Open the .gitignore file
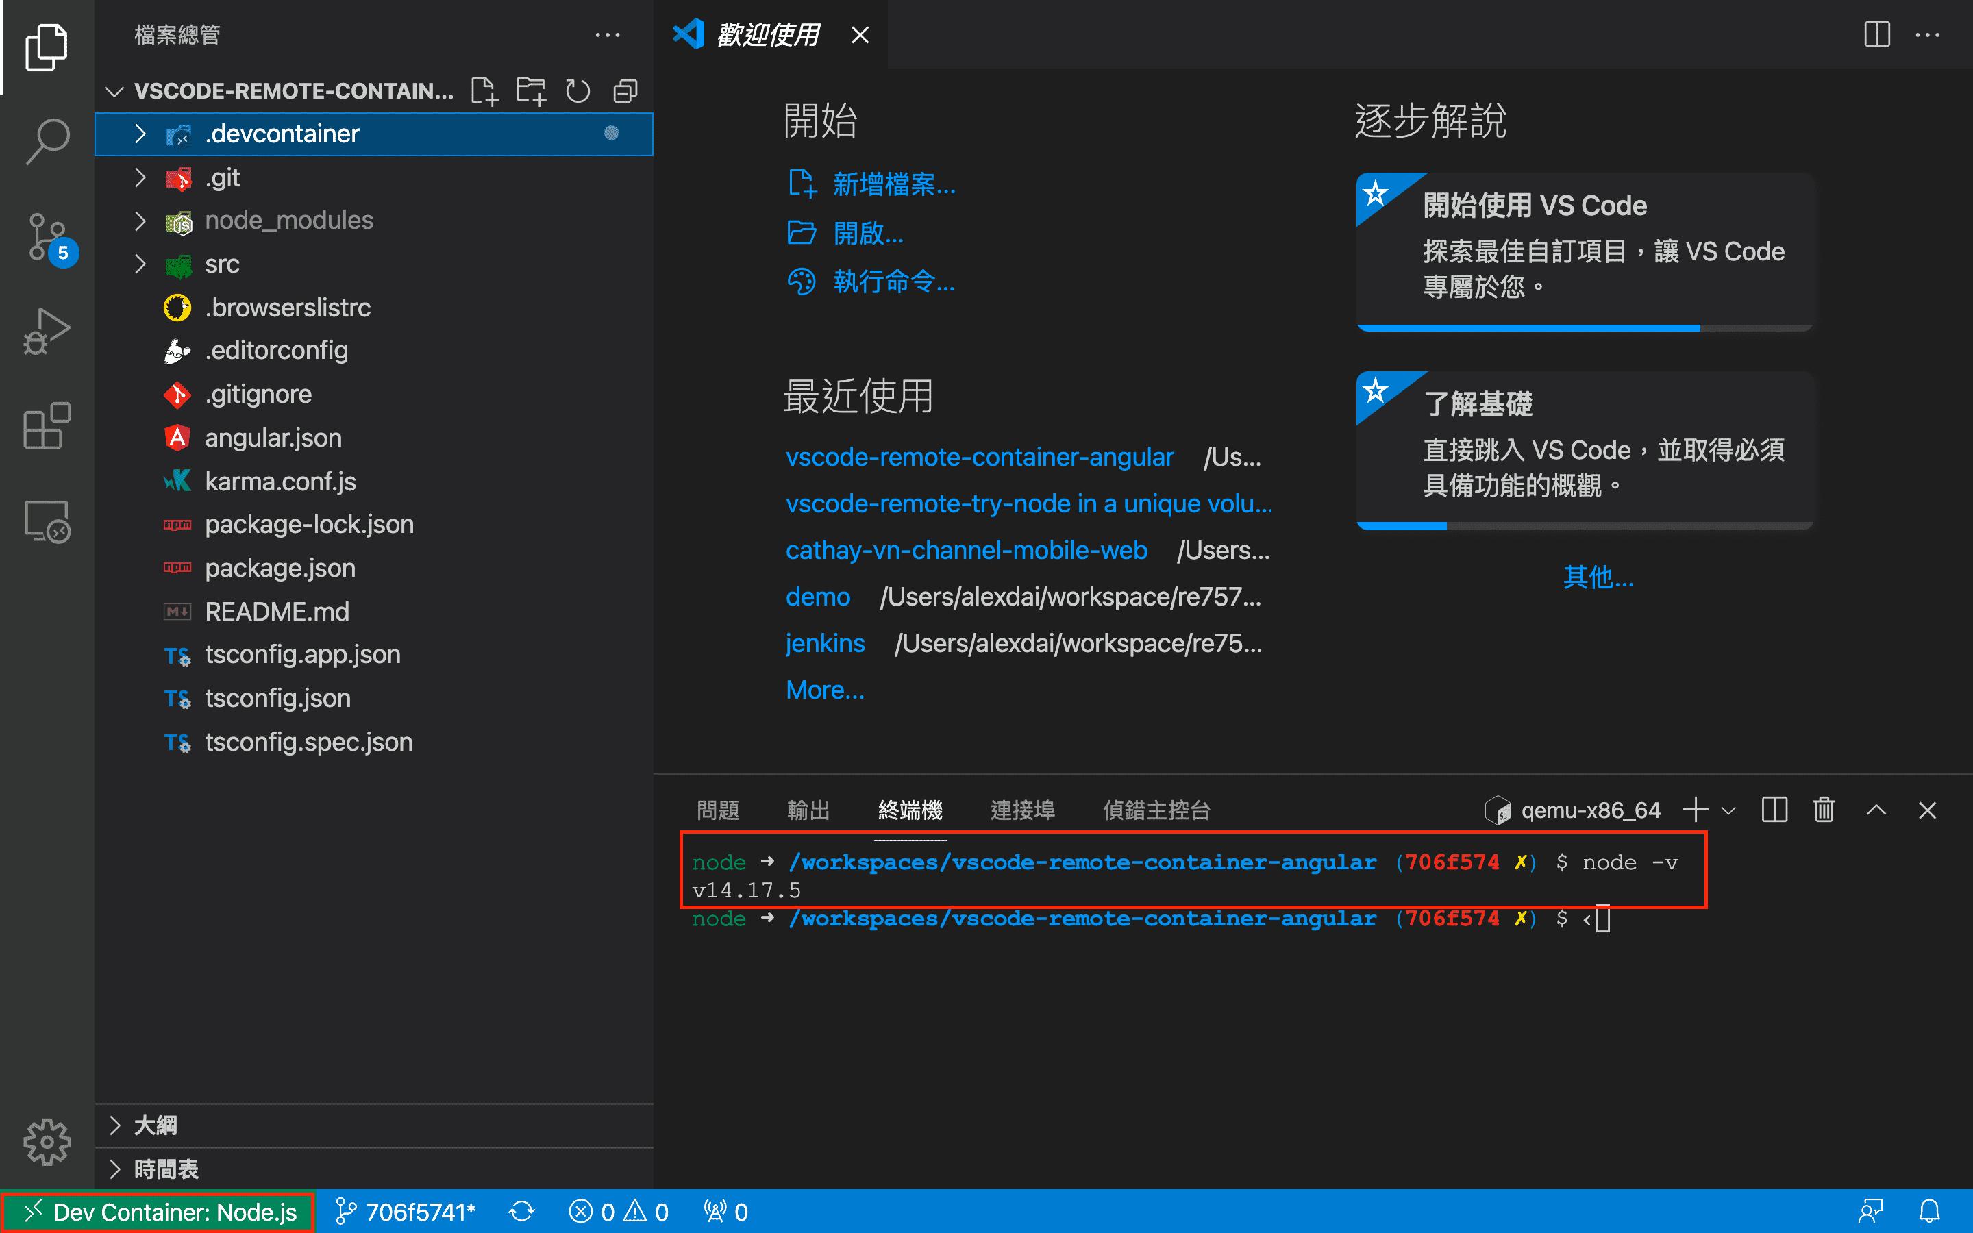1973x1233 pixels. [x=374, y=394]
